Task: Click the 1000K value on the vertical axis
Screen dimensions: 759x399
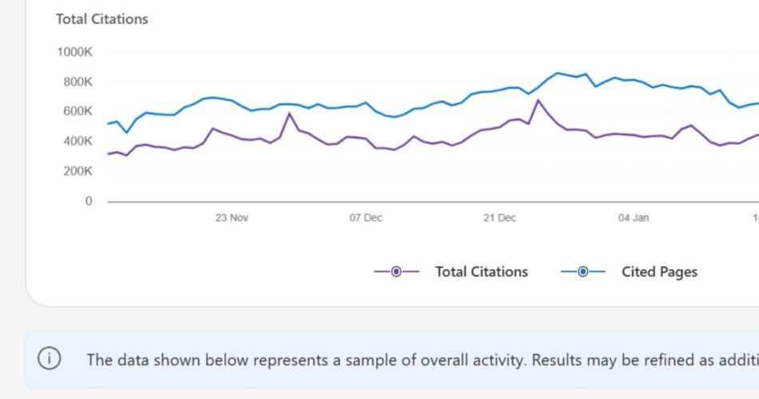Action: (x=74, y=52)
